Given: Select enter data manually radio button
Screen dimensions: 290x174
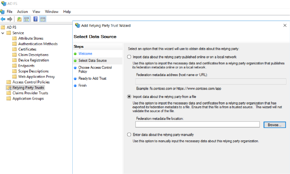Looking at the screenshot, I should point(129,135).
